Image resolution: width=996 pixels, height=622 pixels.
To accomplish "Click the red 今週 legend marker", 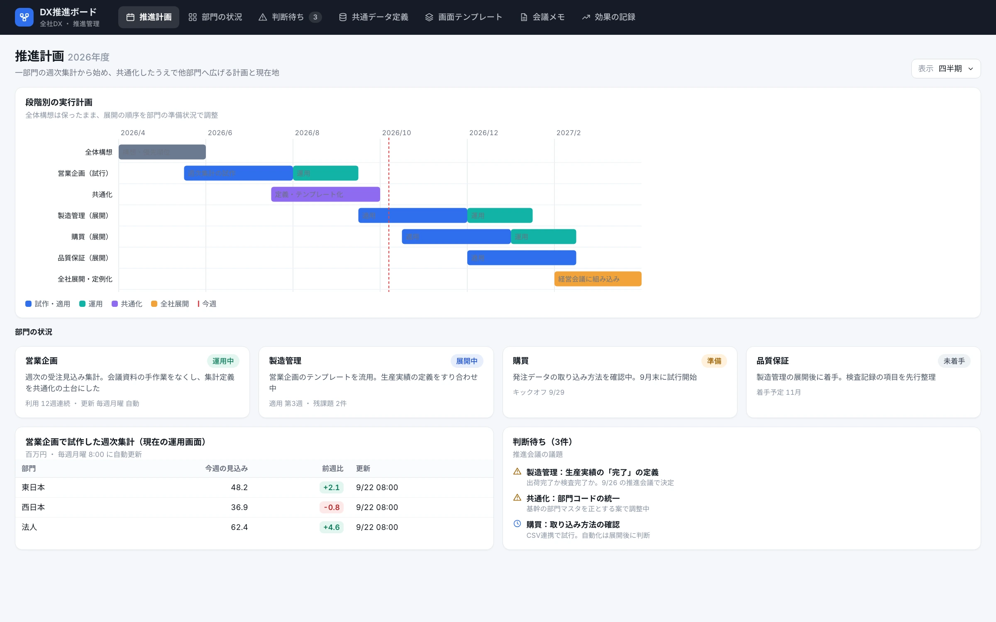I will tap(198, 304).
